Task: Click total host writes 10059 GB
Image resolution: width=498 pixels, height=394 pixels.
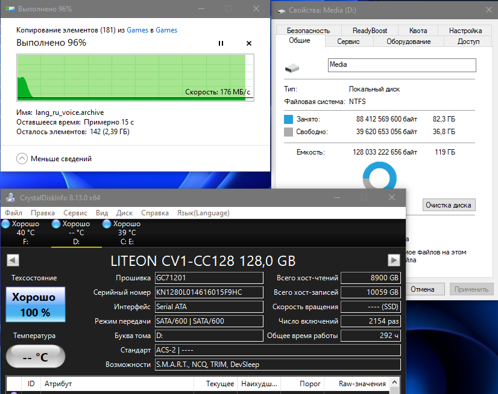Action: pyautogui.click(x=371, y=292)
